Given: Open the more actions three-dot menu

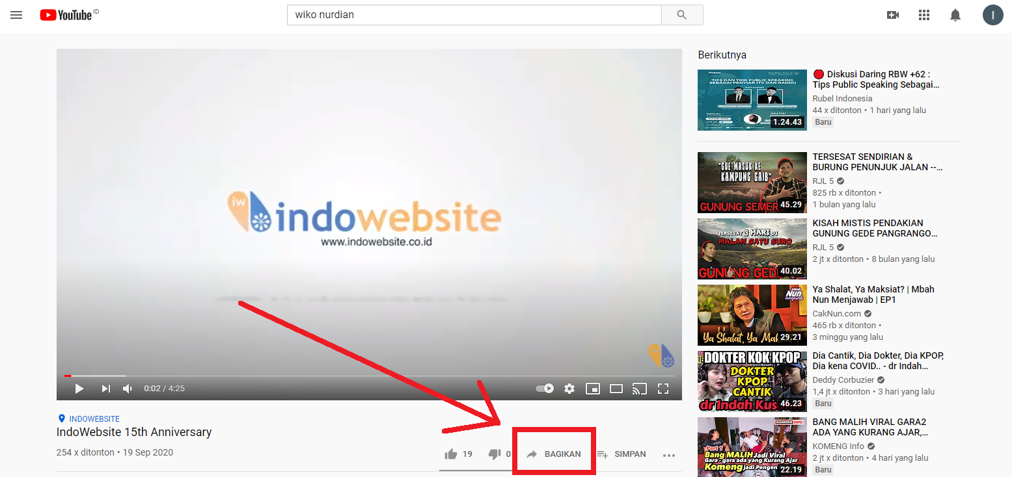Looking at the screenshot, I should click(x=669, y=455).
